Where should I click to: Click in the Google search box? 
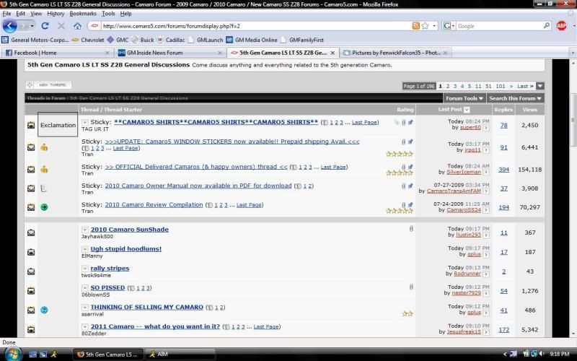tap(498, 26)
